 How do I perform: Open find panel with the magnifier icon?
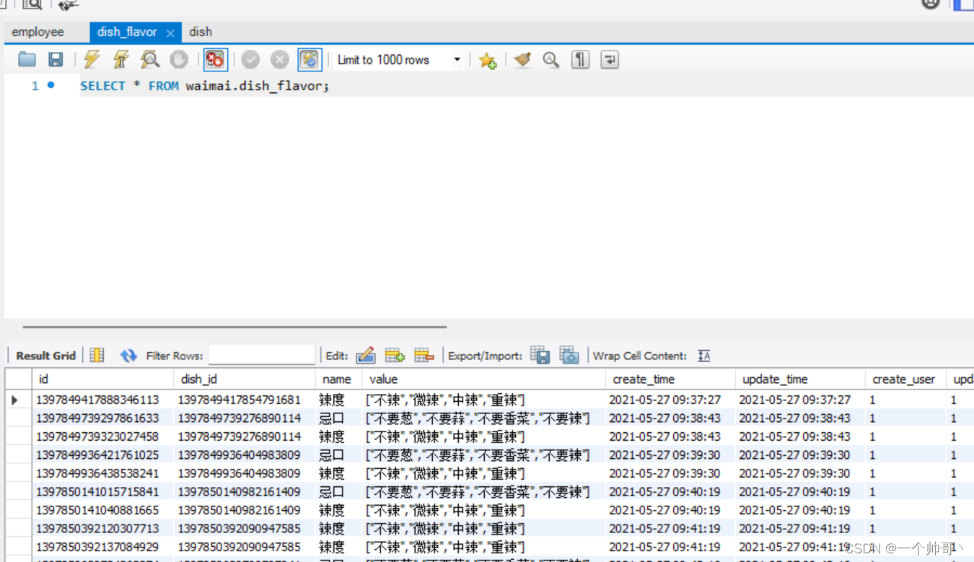coord(551,60)
